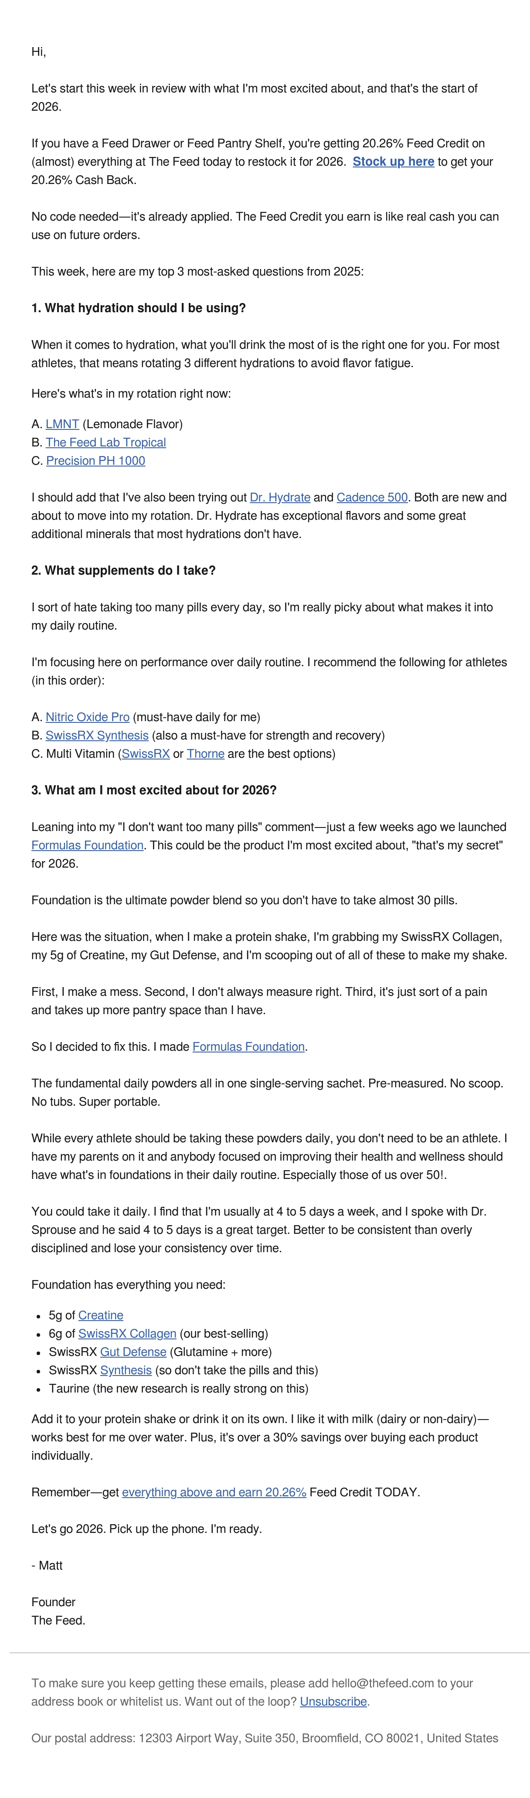Open "everything above and earn 20.26%" link
The height and width of the screenshot is (1798, 530).
click(x=214, y=1492)
